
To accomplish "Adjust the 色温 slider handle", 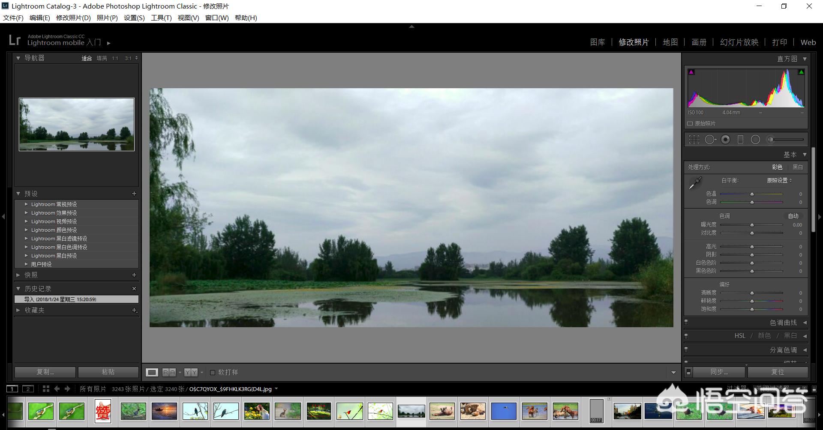I will coord(752,194).
